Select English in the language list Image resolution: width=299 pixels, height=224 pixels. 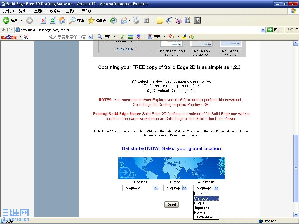click(206, 203)
